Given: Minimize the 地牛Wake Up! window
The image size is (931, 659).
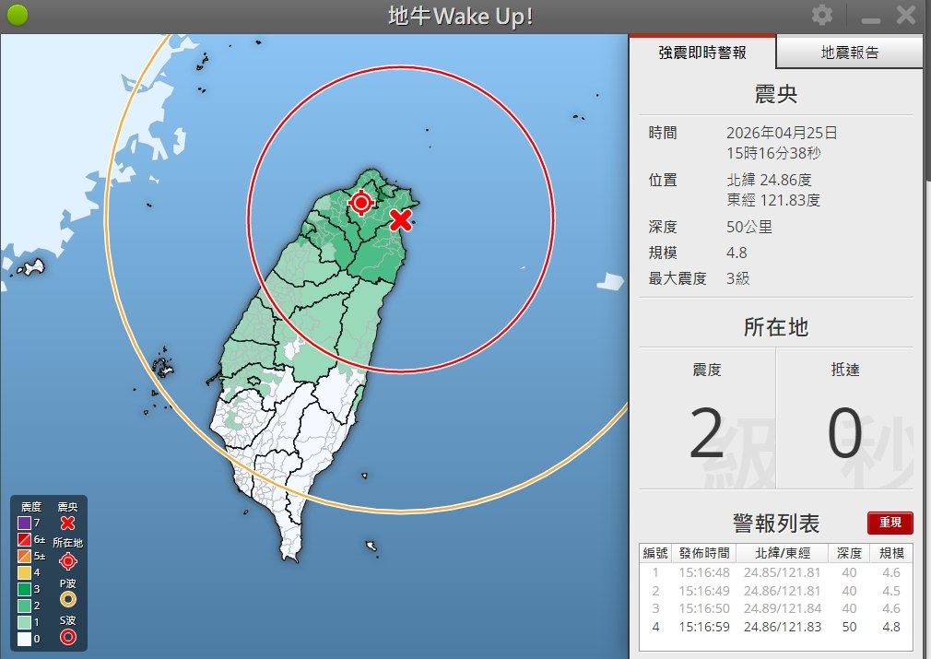Looking at the screenshot, I should [870, 19].
